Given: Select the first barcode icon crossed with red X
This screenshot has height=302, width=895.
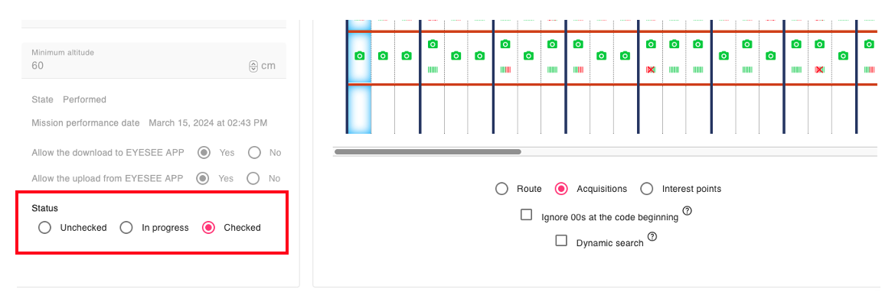Looking at the screenshot, I should (650, 70).
